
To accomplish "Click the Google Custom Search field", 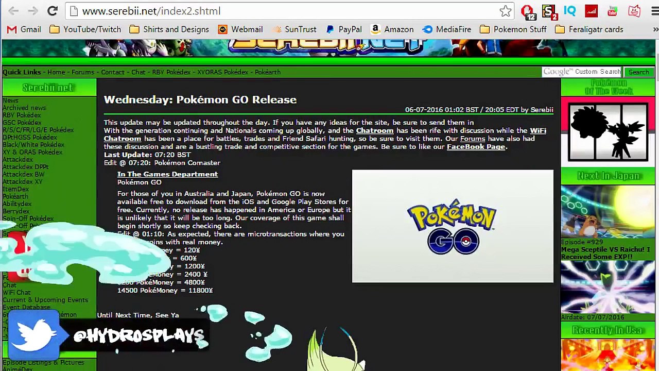I will [x=582, y=72].
